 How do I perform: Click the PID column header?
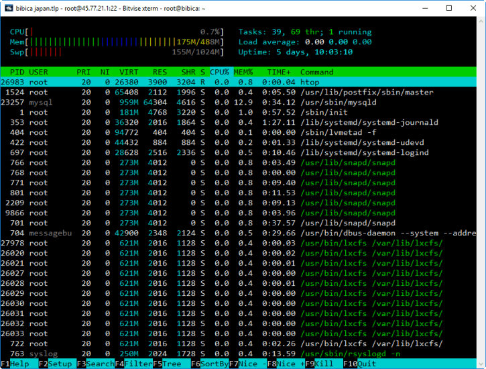coord(17,72)
